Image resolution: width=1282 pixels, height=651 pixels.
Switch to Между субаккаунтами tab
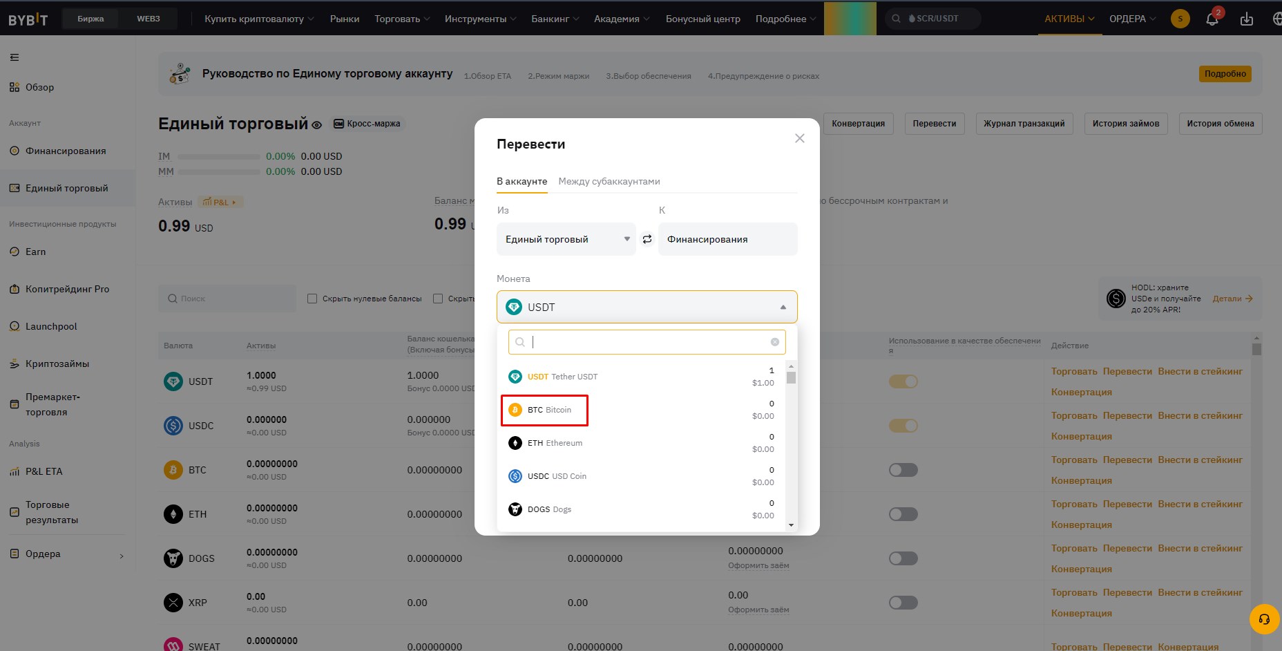click(609, 181)
